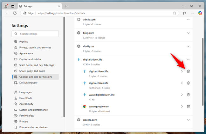Open Copilot and sidebar settings
The width and height of the screenshot is (206, 134).
point(35,59)
